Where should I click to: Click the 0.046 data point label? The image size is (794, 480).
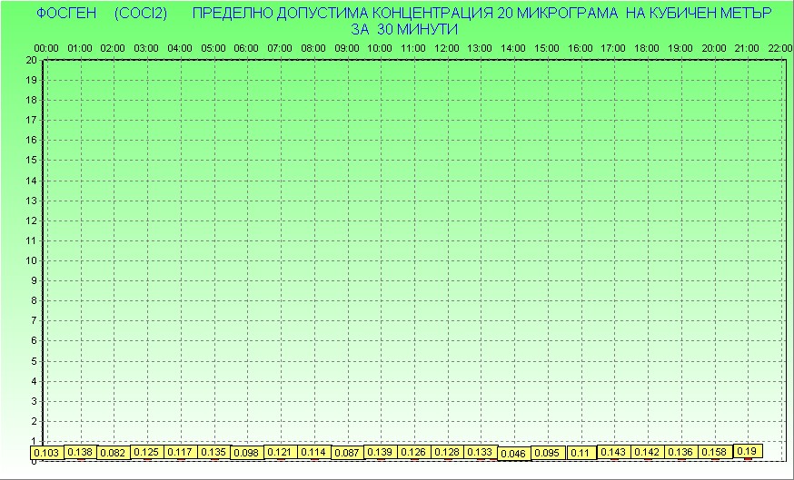coord(513,454)
